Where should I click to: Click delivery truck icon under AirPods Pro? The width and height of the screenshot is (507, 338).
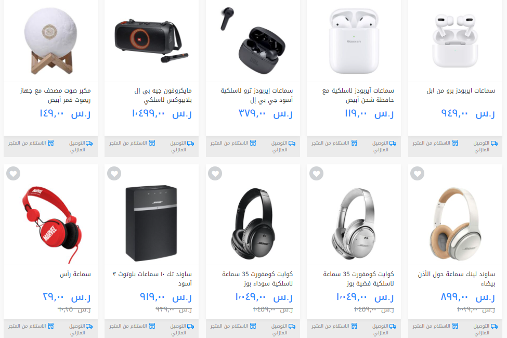click(x=495, y=144)
